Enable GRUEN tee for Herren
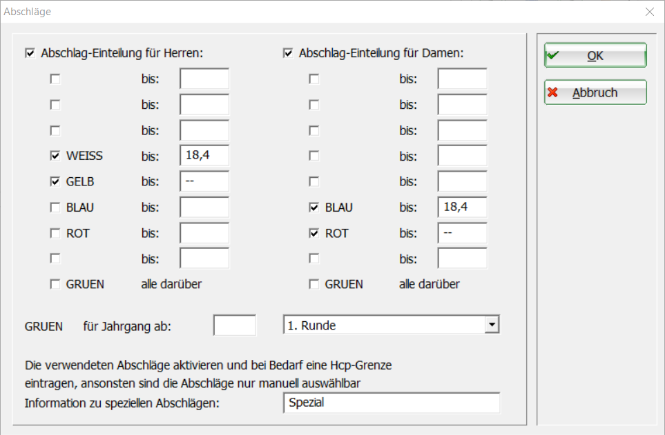The height and width of the screenshot is (435, 665). [x=55, y=285]
